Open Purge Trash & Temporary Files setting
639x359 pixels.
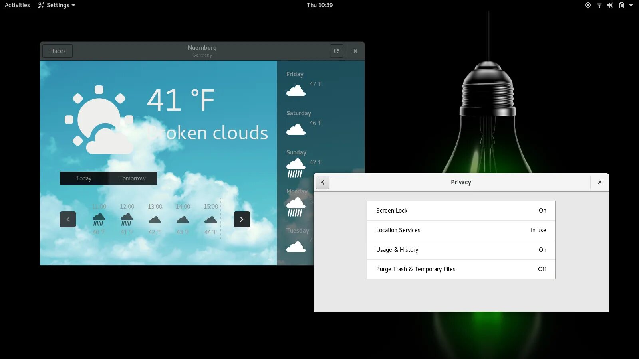coord(461,269)
